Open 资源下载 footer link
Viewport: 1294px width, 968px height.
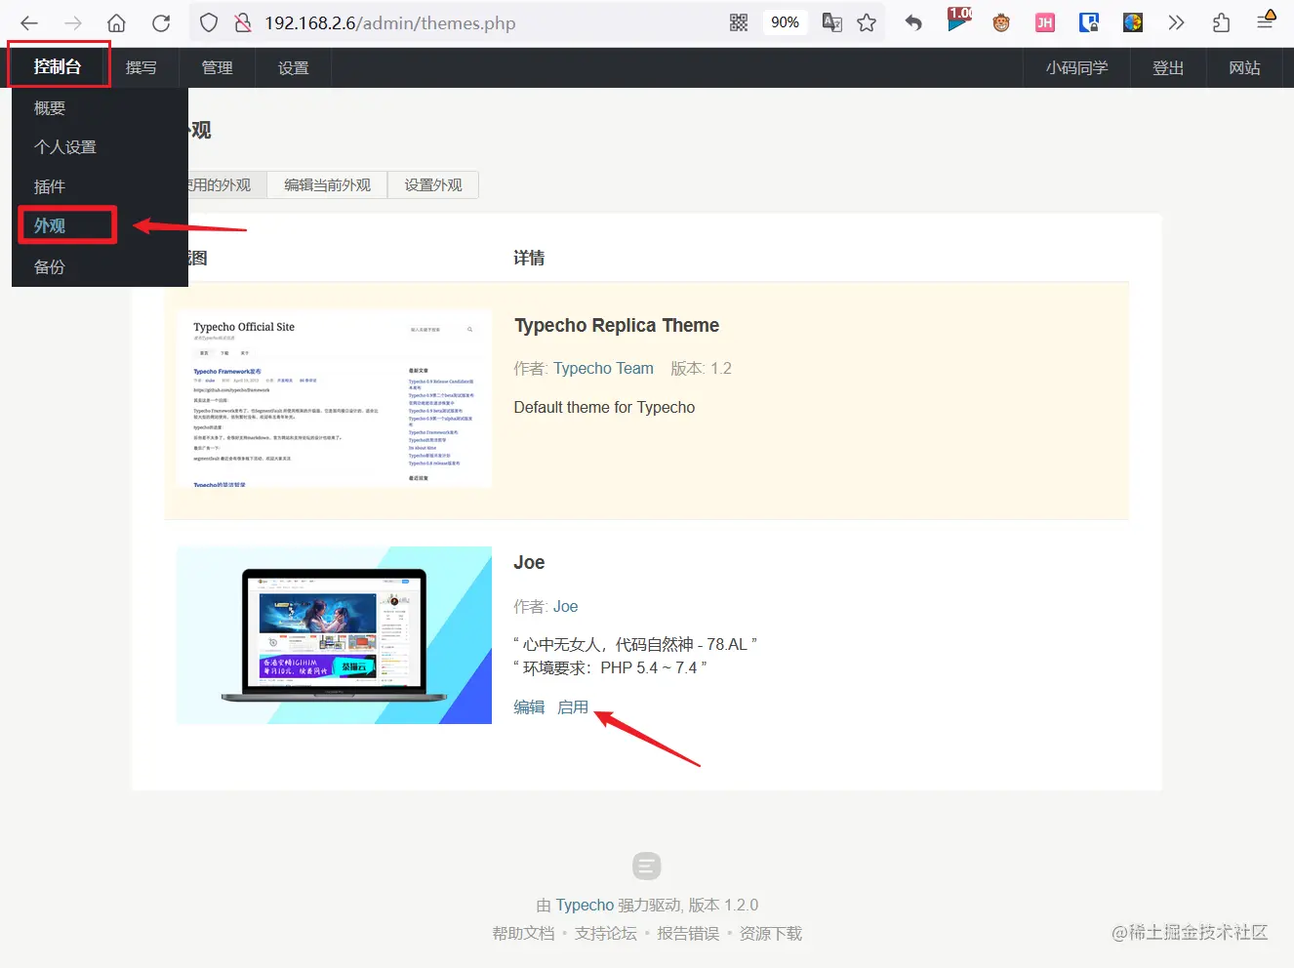coord(770,933)
